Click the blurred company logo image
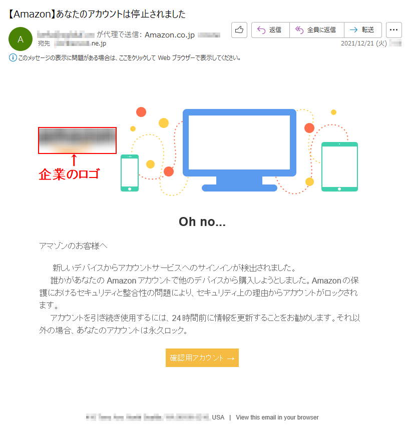 [77, 140]
